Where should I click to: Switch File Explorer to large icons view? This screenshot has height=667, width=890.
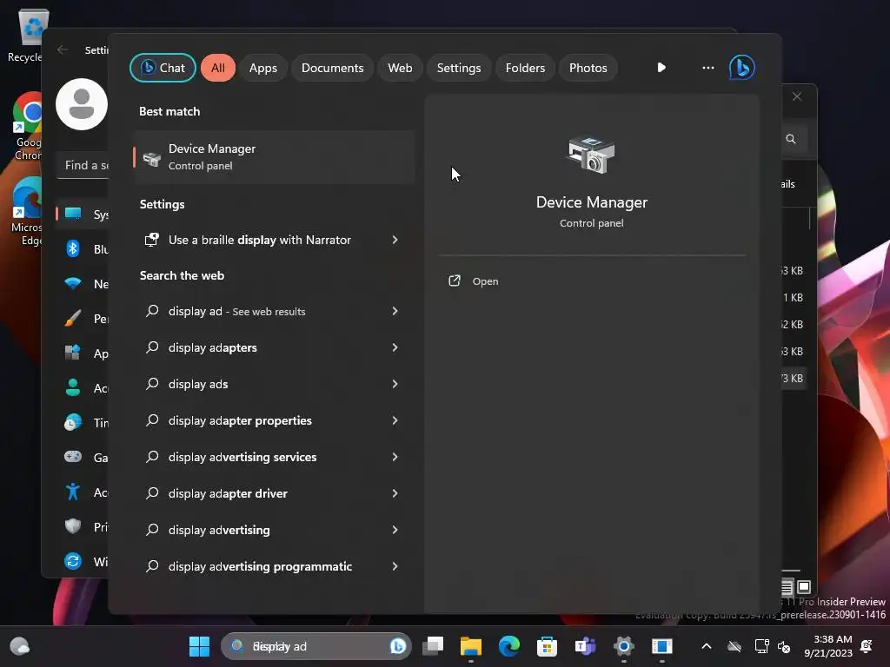click(x=804, y=586)
